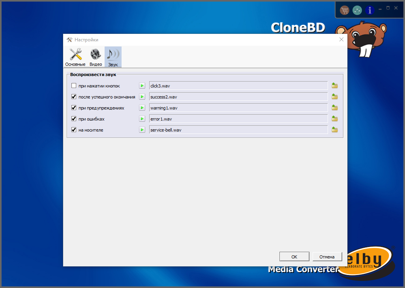Browse folder for error1.wav sound
This screenshot has width=405, height=288.
(335, 119)
